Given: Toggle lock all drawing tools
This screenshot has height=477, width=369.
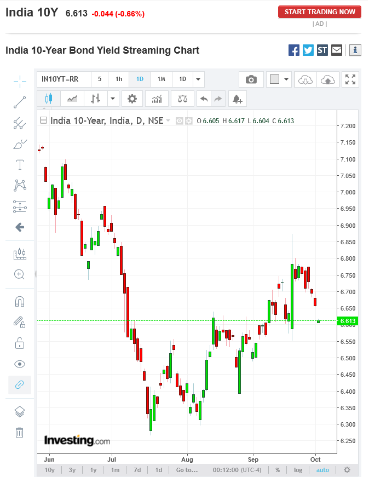Looking at the screenshot, I should 20,343.
